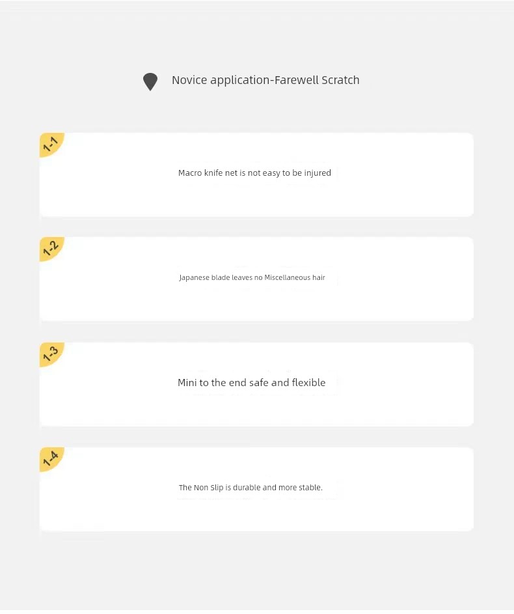
Task: Click the Novice application-Farewell Scratch heading
Action: (x=265, y=80)
